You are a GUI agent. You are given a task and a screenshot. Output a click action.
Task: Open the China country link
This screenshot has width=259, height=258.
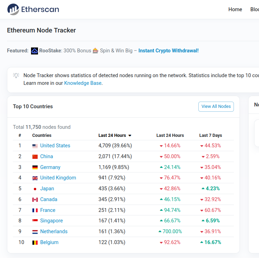coord(47,156)
